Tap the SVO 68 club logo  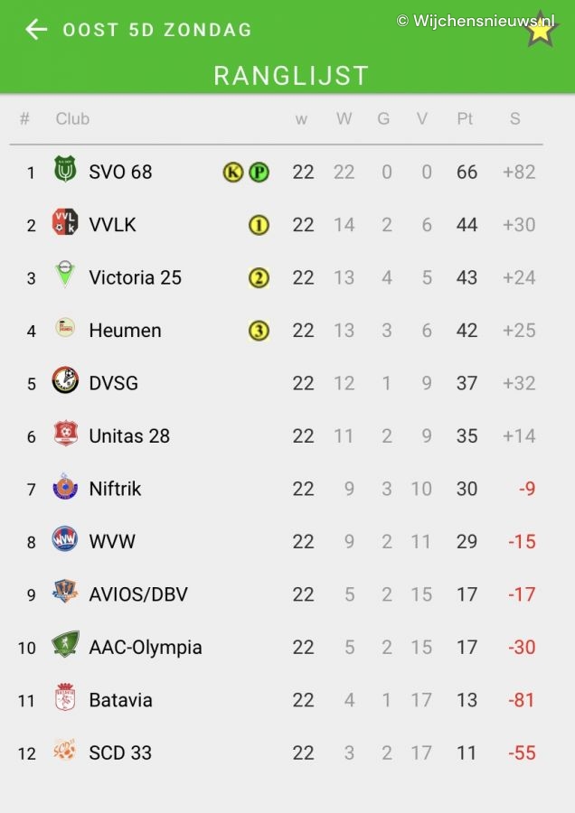pos(65,171)
